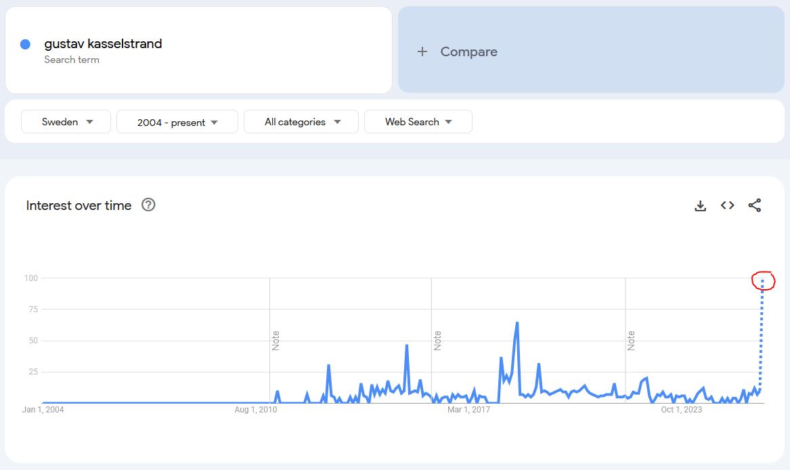
Task: Click the Mar 1, 2017 axis label
Action: tap(468, 410)
